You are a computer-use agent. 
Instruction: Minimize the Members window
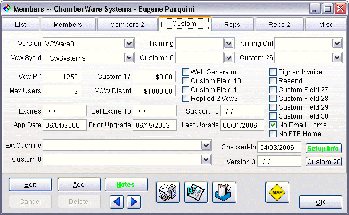coord(315,9)
